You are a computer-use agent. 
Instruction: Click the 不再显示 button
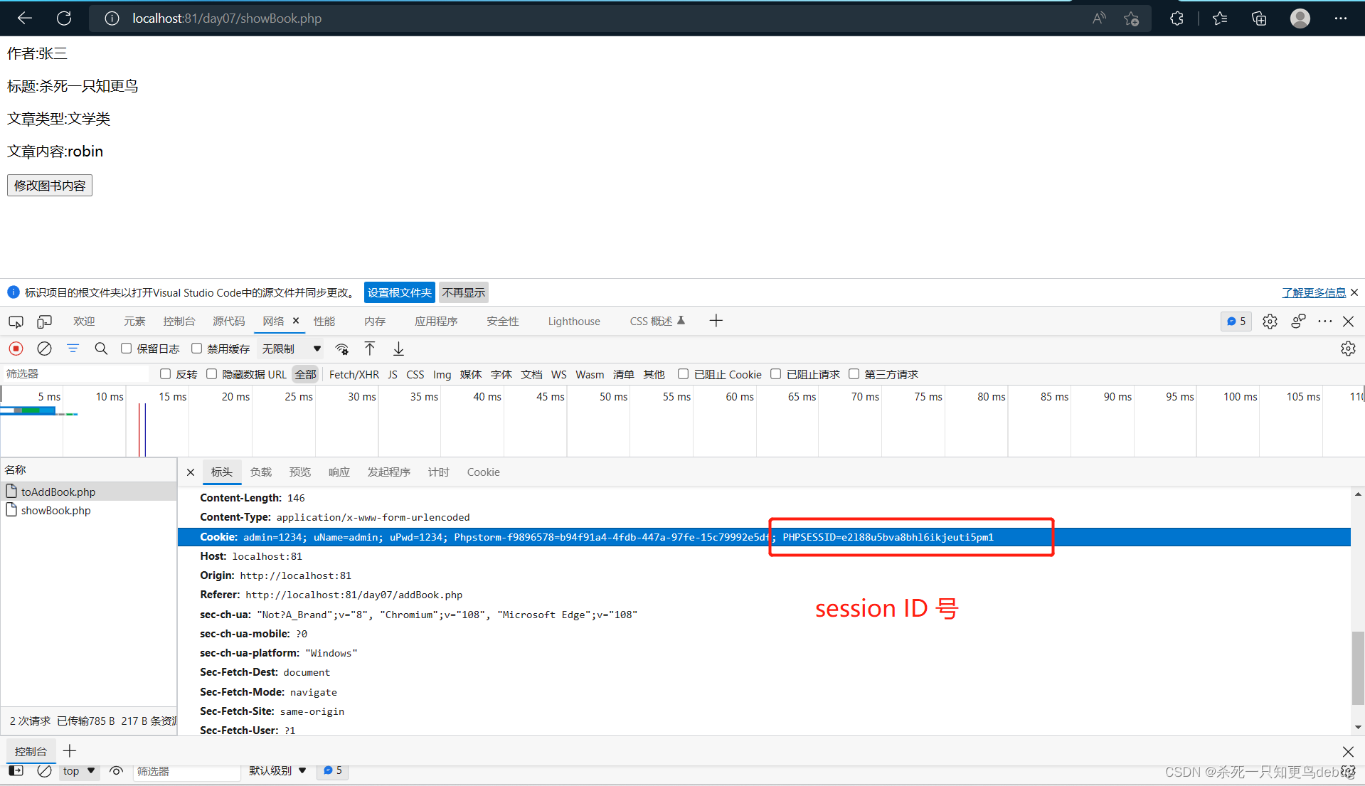(x=464, y=292)
